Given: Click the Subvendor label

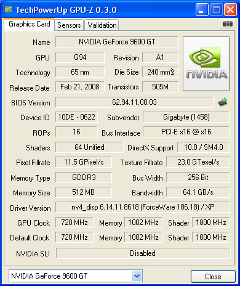Looking at the screenshot, I should point(123,118).
